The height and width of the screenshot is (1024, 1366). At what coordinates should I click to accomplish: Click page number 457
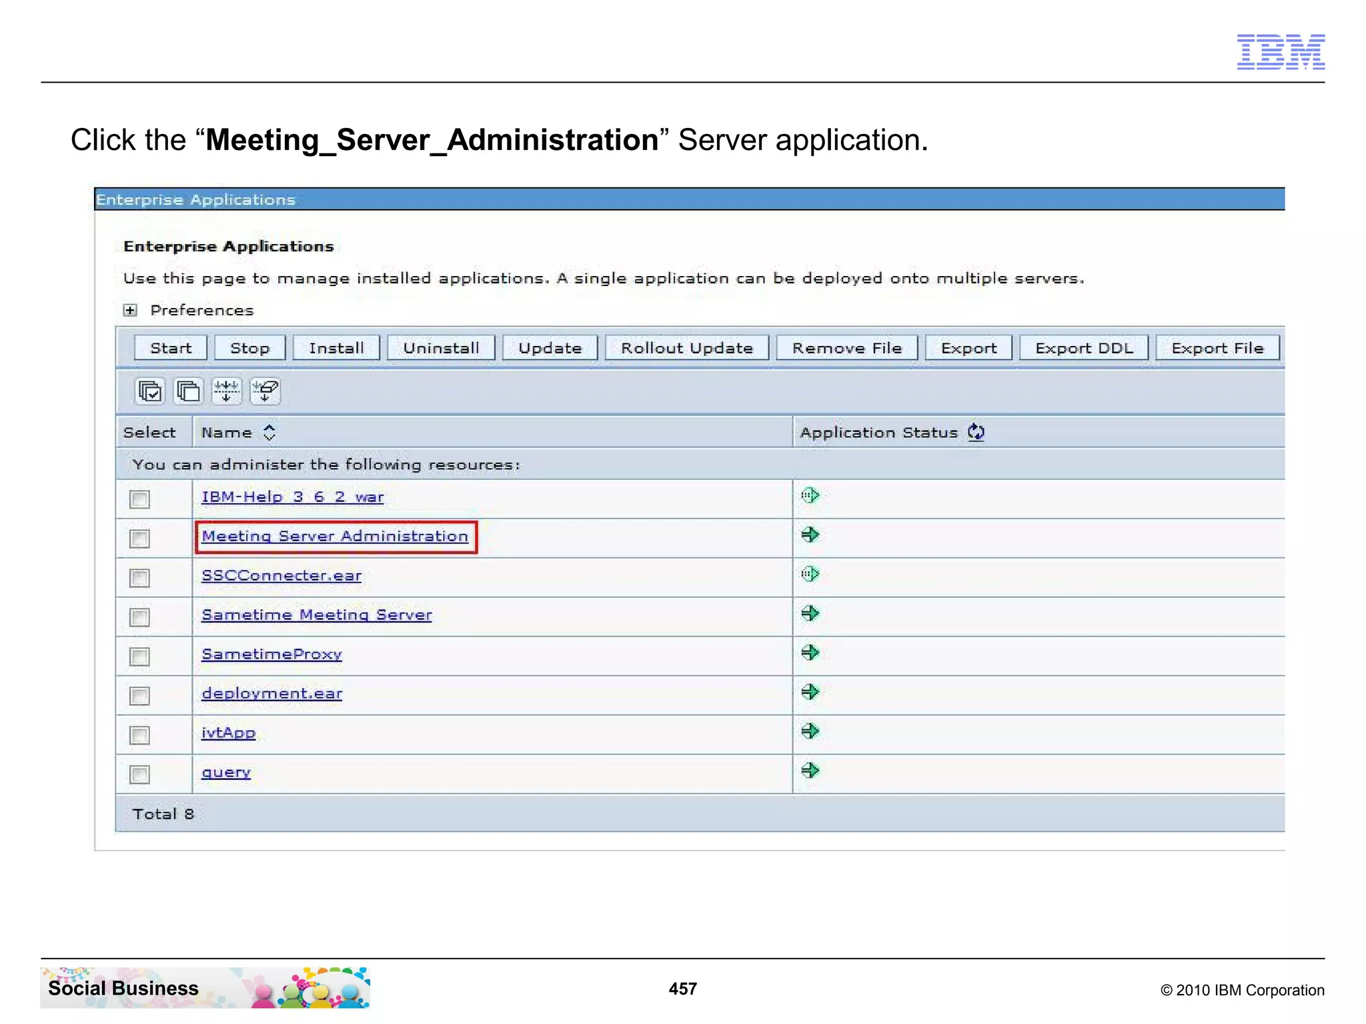tap(683, 989)
